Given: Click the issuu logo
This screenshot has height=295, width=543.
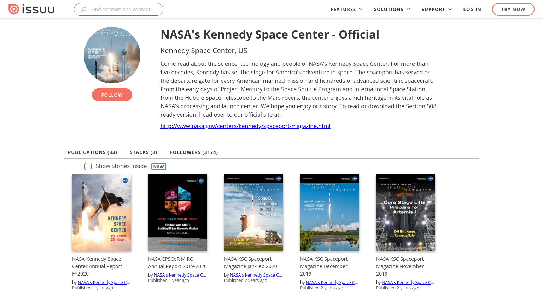Looking at the screenshot, I should (31, 9).
